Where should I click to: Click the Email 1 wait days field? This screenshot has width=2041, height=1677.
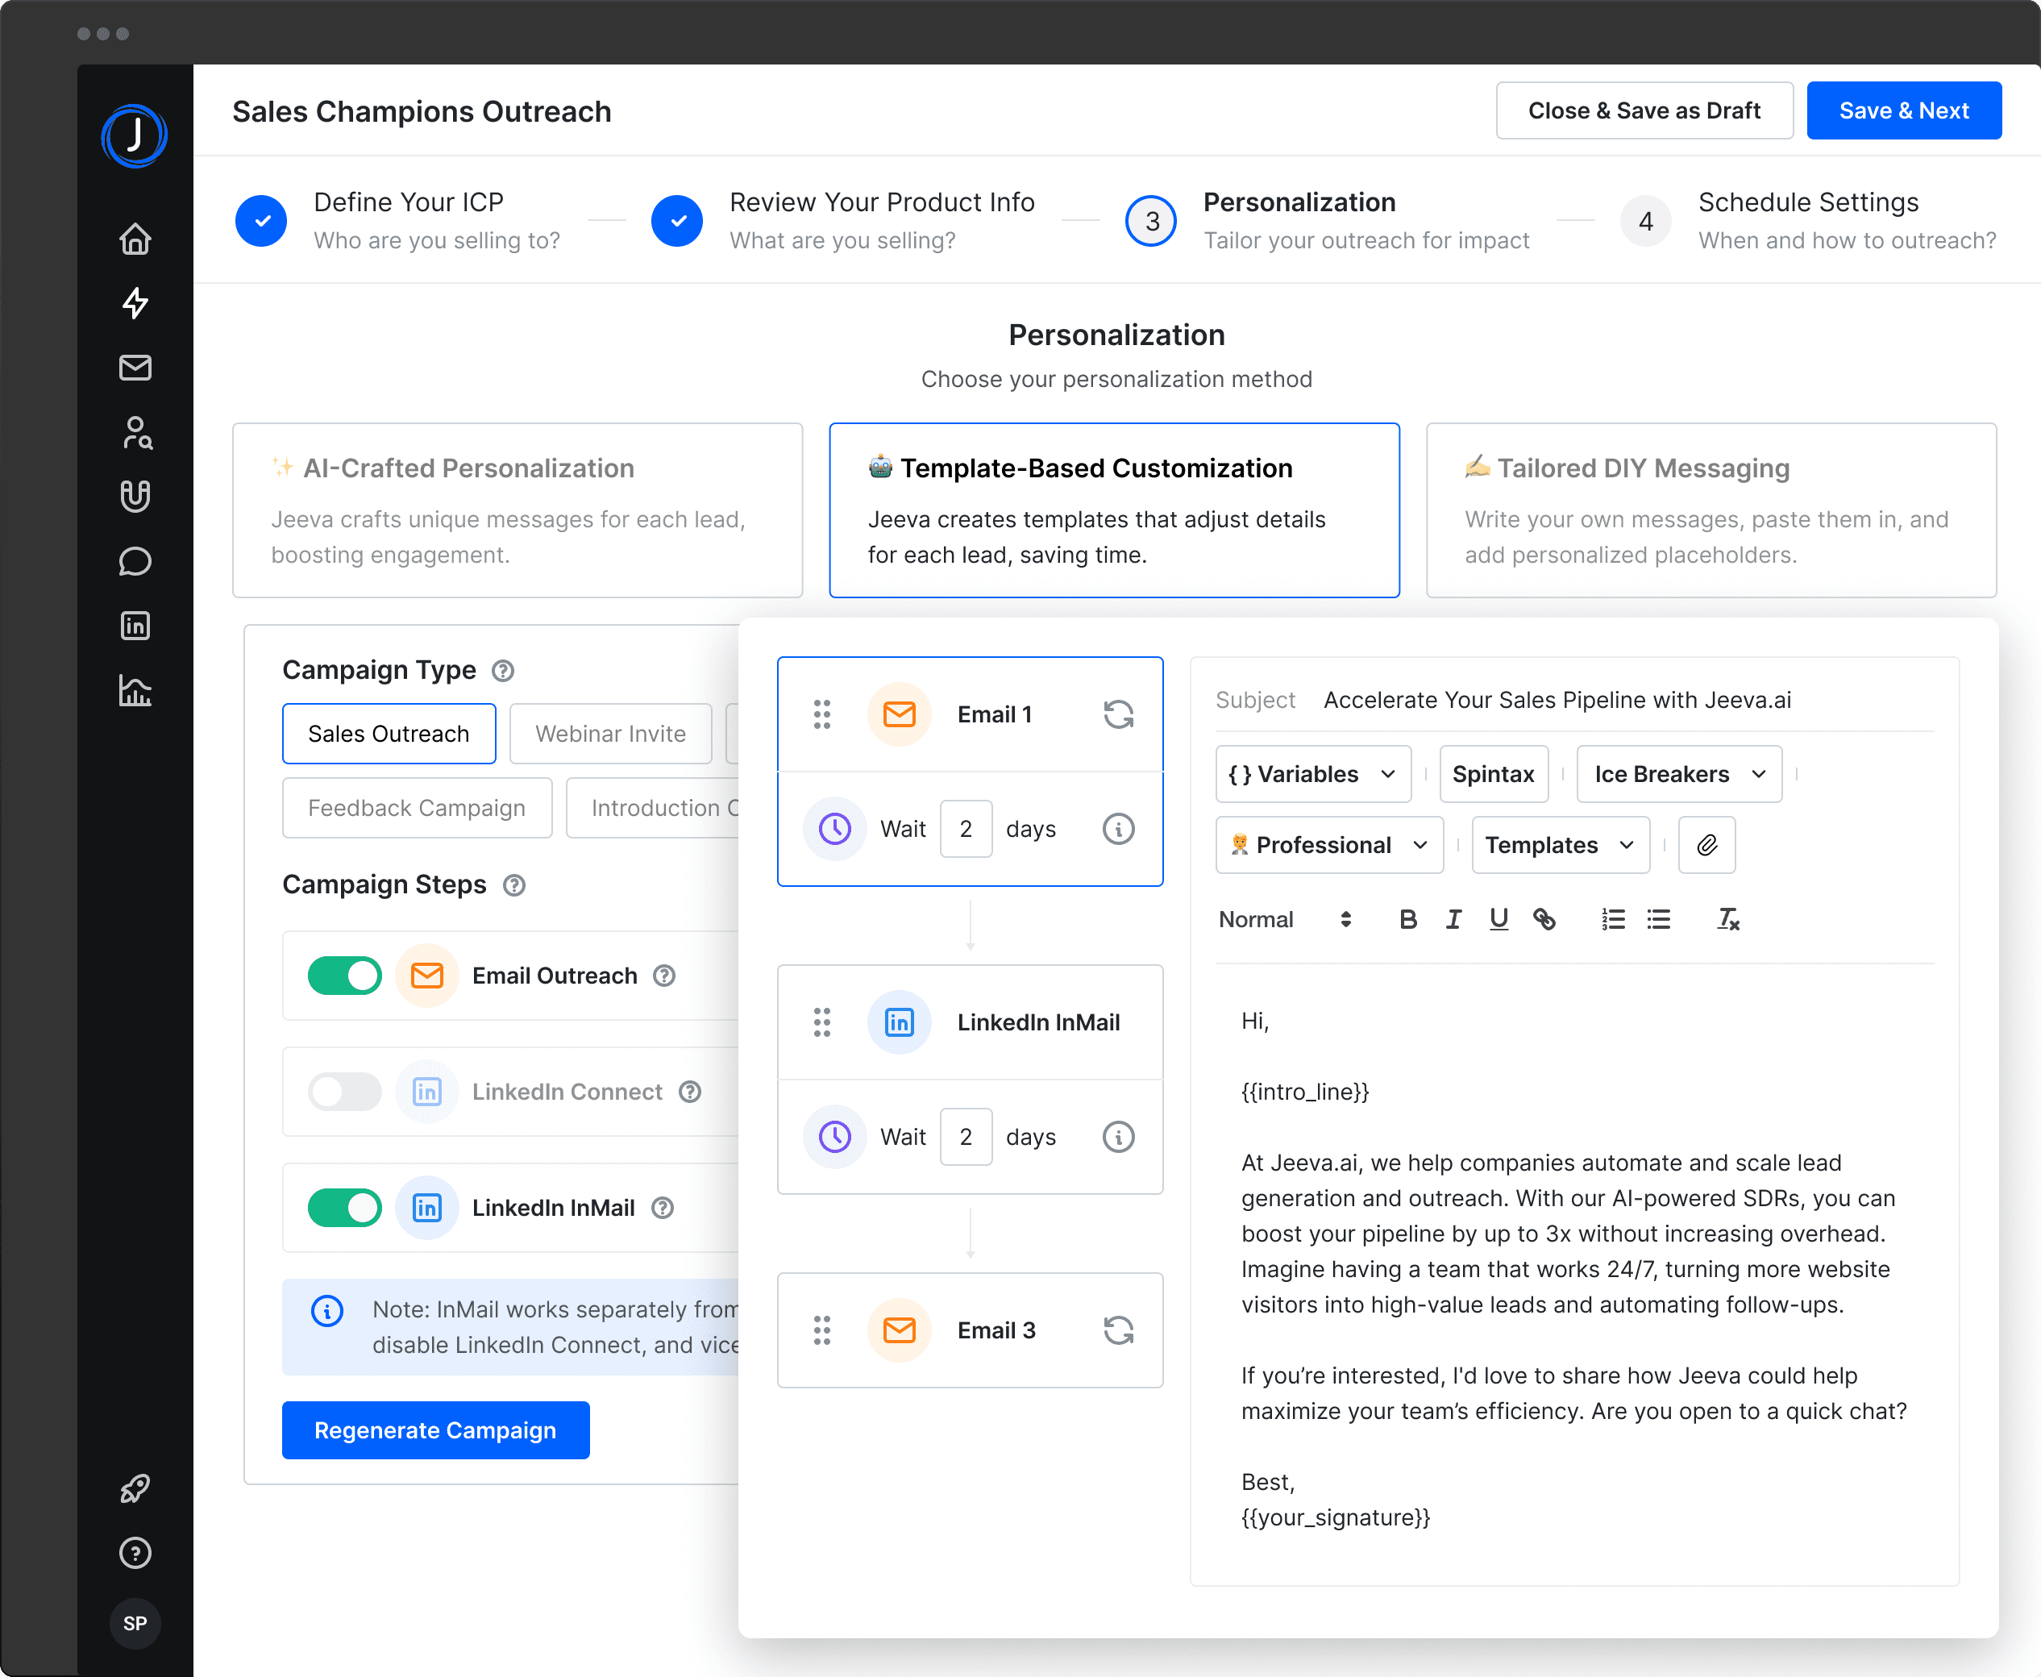pyautogui.click(x=966, y=829)
